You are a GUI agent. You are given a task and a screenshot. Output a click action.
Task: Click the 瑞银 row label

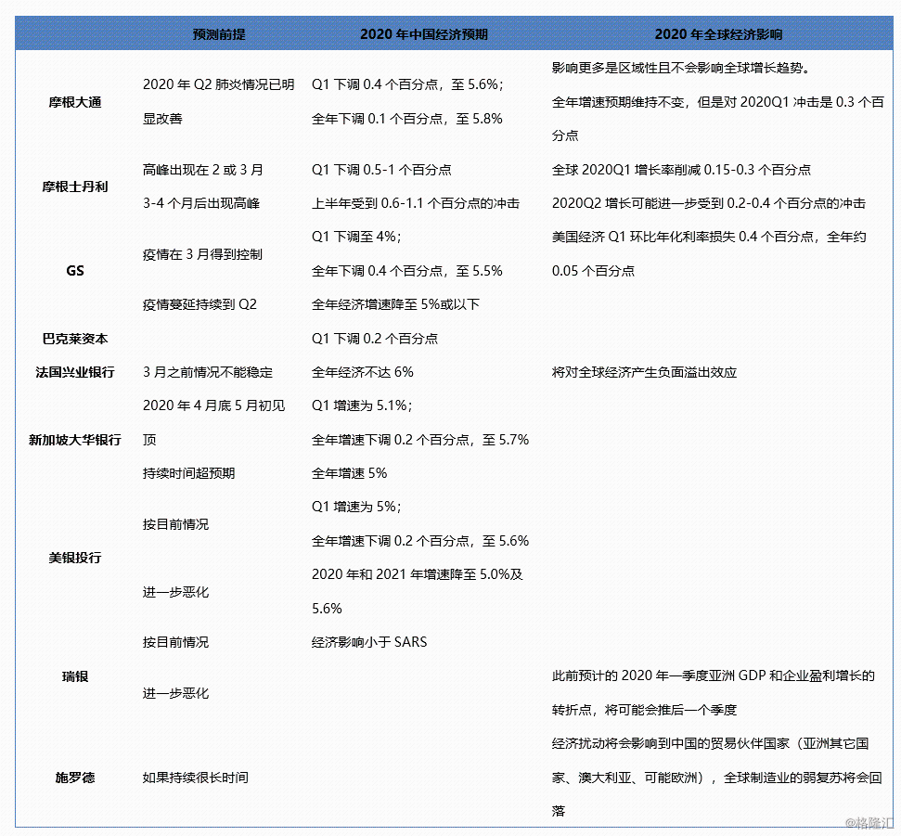(75, 676)
